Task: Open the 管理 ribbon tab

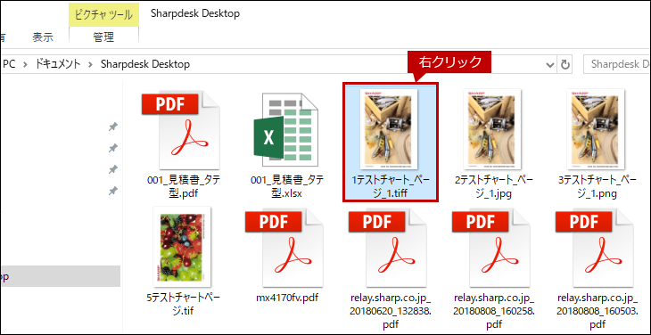Action: [103, 37]
